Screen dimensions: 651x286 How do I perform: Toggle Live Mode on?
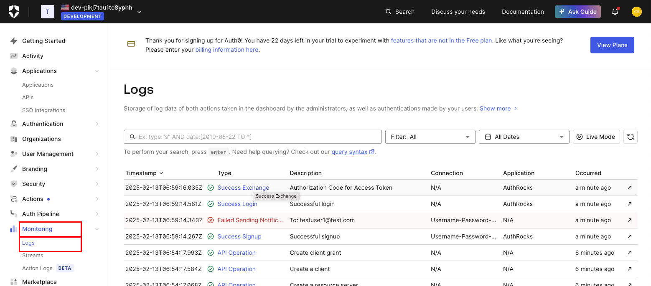[x=596, y=137]
